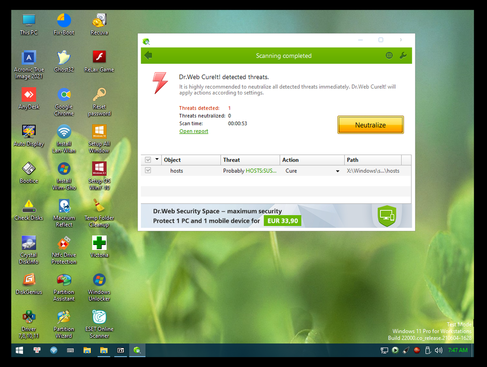Launch Macrium Reflect
This screenshot has height=367, width=487.
pos(64,213)
